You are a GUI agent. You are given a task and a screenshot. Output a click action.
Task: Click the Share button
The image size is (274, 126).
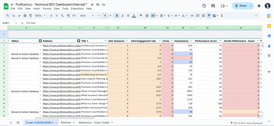[241, 6]
